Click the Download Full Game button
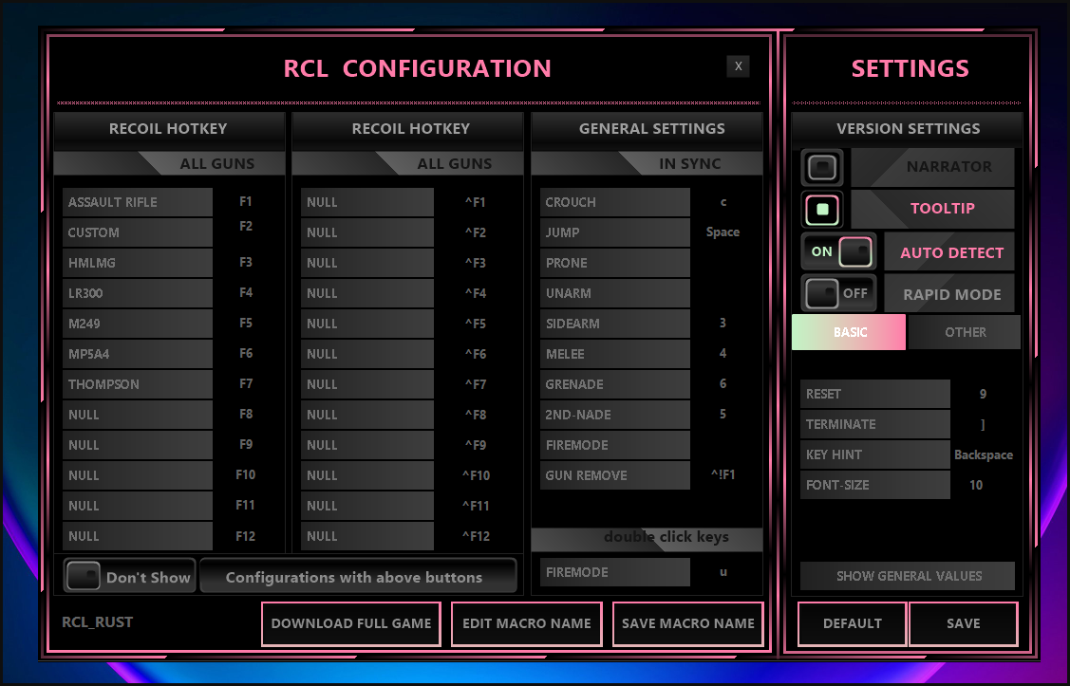 point(350,623)
